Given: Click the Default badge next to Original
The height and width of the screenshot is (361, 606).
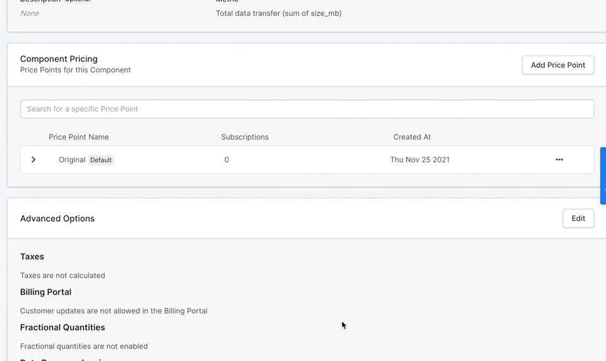Looking at the screenshot, I should (x=101, y=160).
